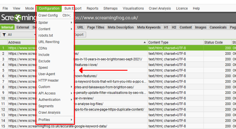The image size is (236, 129).
Task: Sort by Content Type column header
Action: pos(175,43)
